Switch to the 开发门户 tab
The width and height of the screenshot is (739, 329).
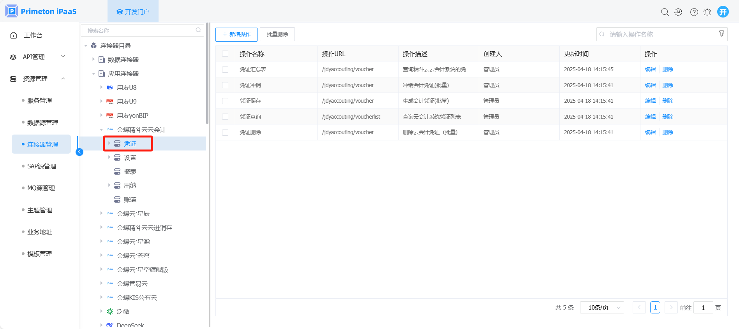pos(133,12)
